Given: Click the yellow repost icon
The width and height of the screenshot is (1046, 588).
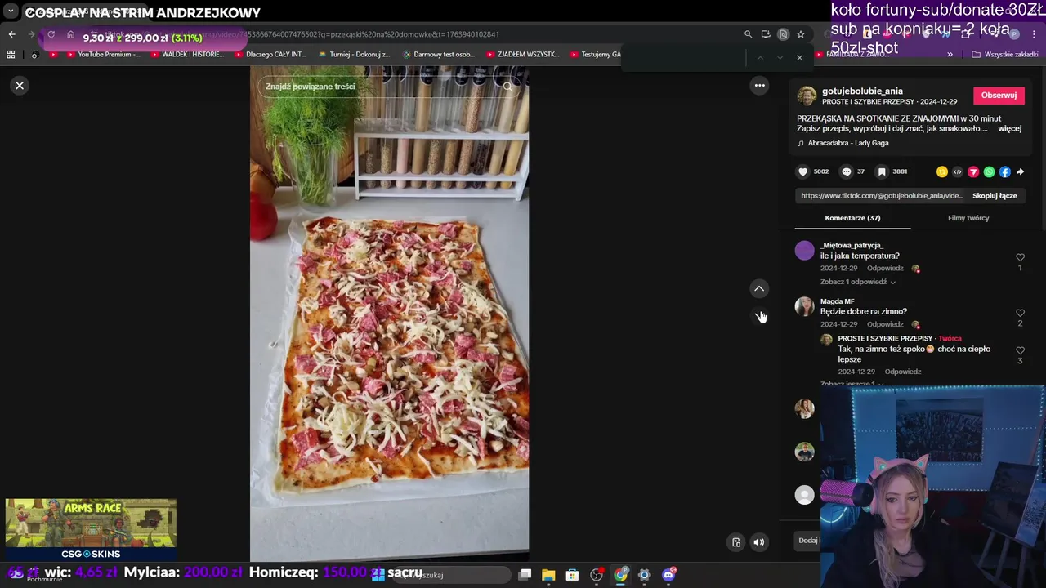Looking at the screenshot, I should (x=941, y=171).
